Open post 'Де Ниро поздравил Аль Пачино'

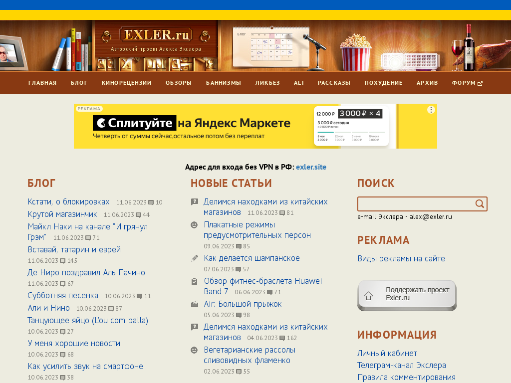tap(86, 273)
